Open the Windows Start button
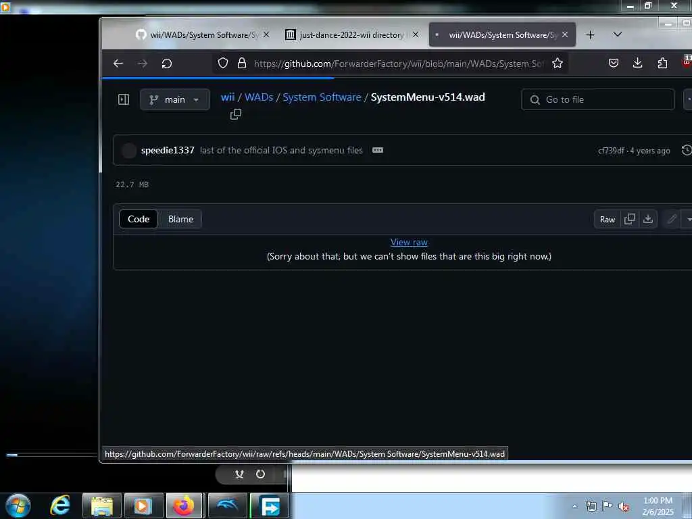Screen dimensions: 692x519 18,505
